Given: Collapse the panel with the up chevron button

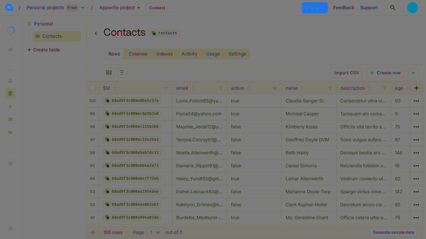Looking at the screenshot, I should (x=413, y=73).
